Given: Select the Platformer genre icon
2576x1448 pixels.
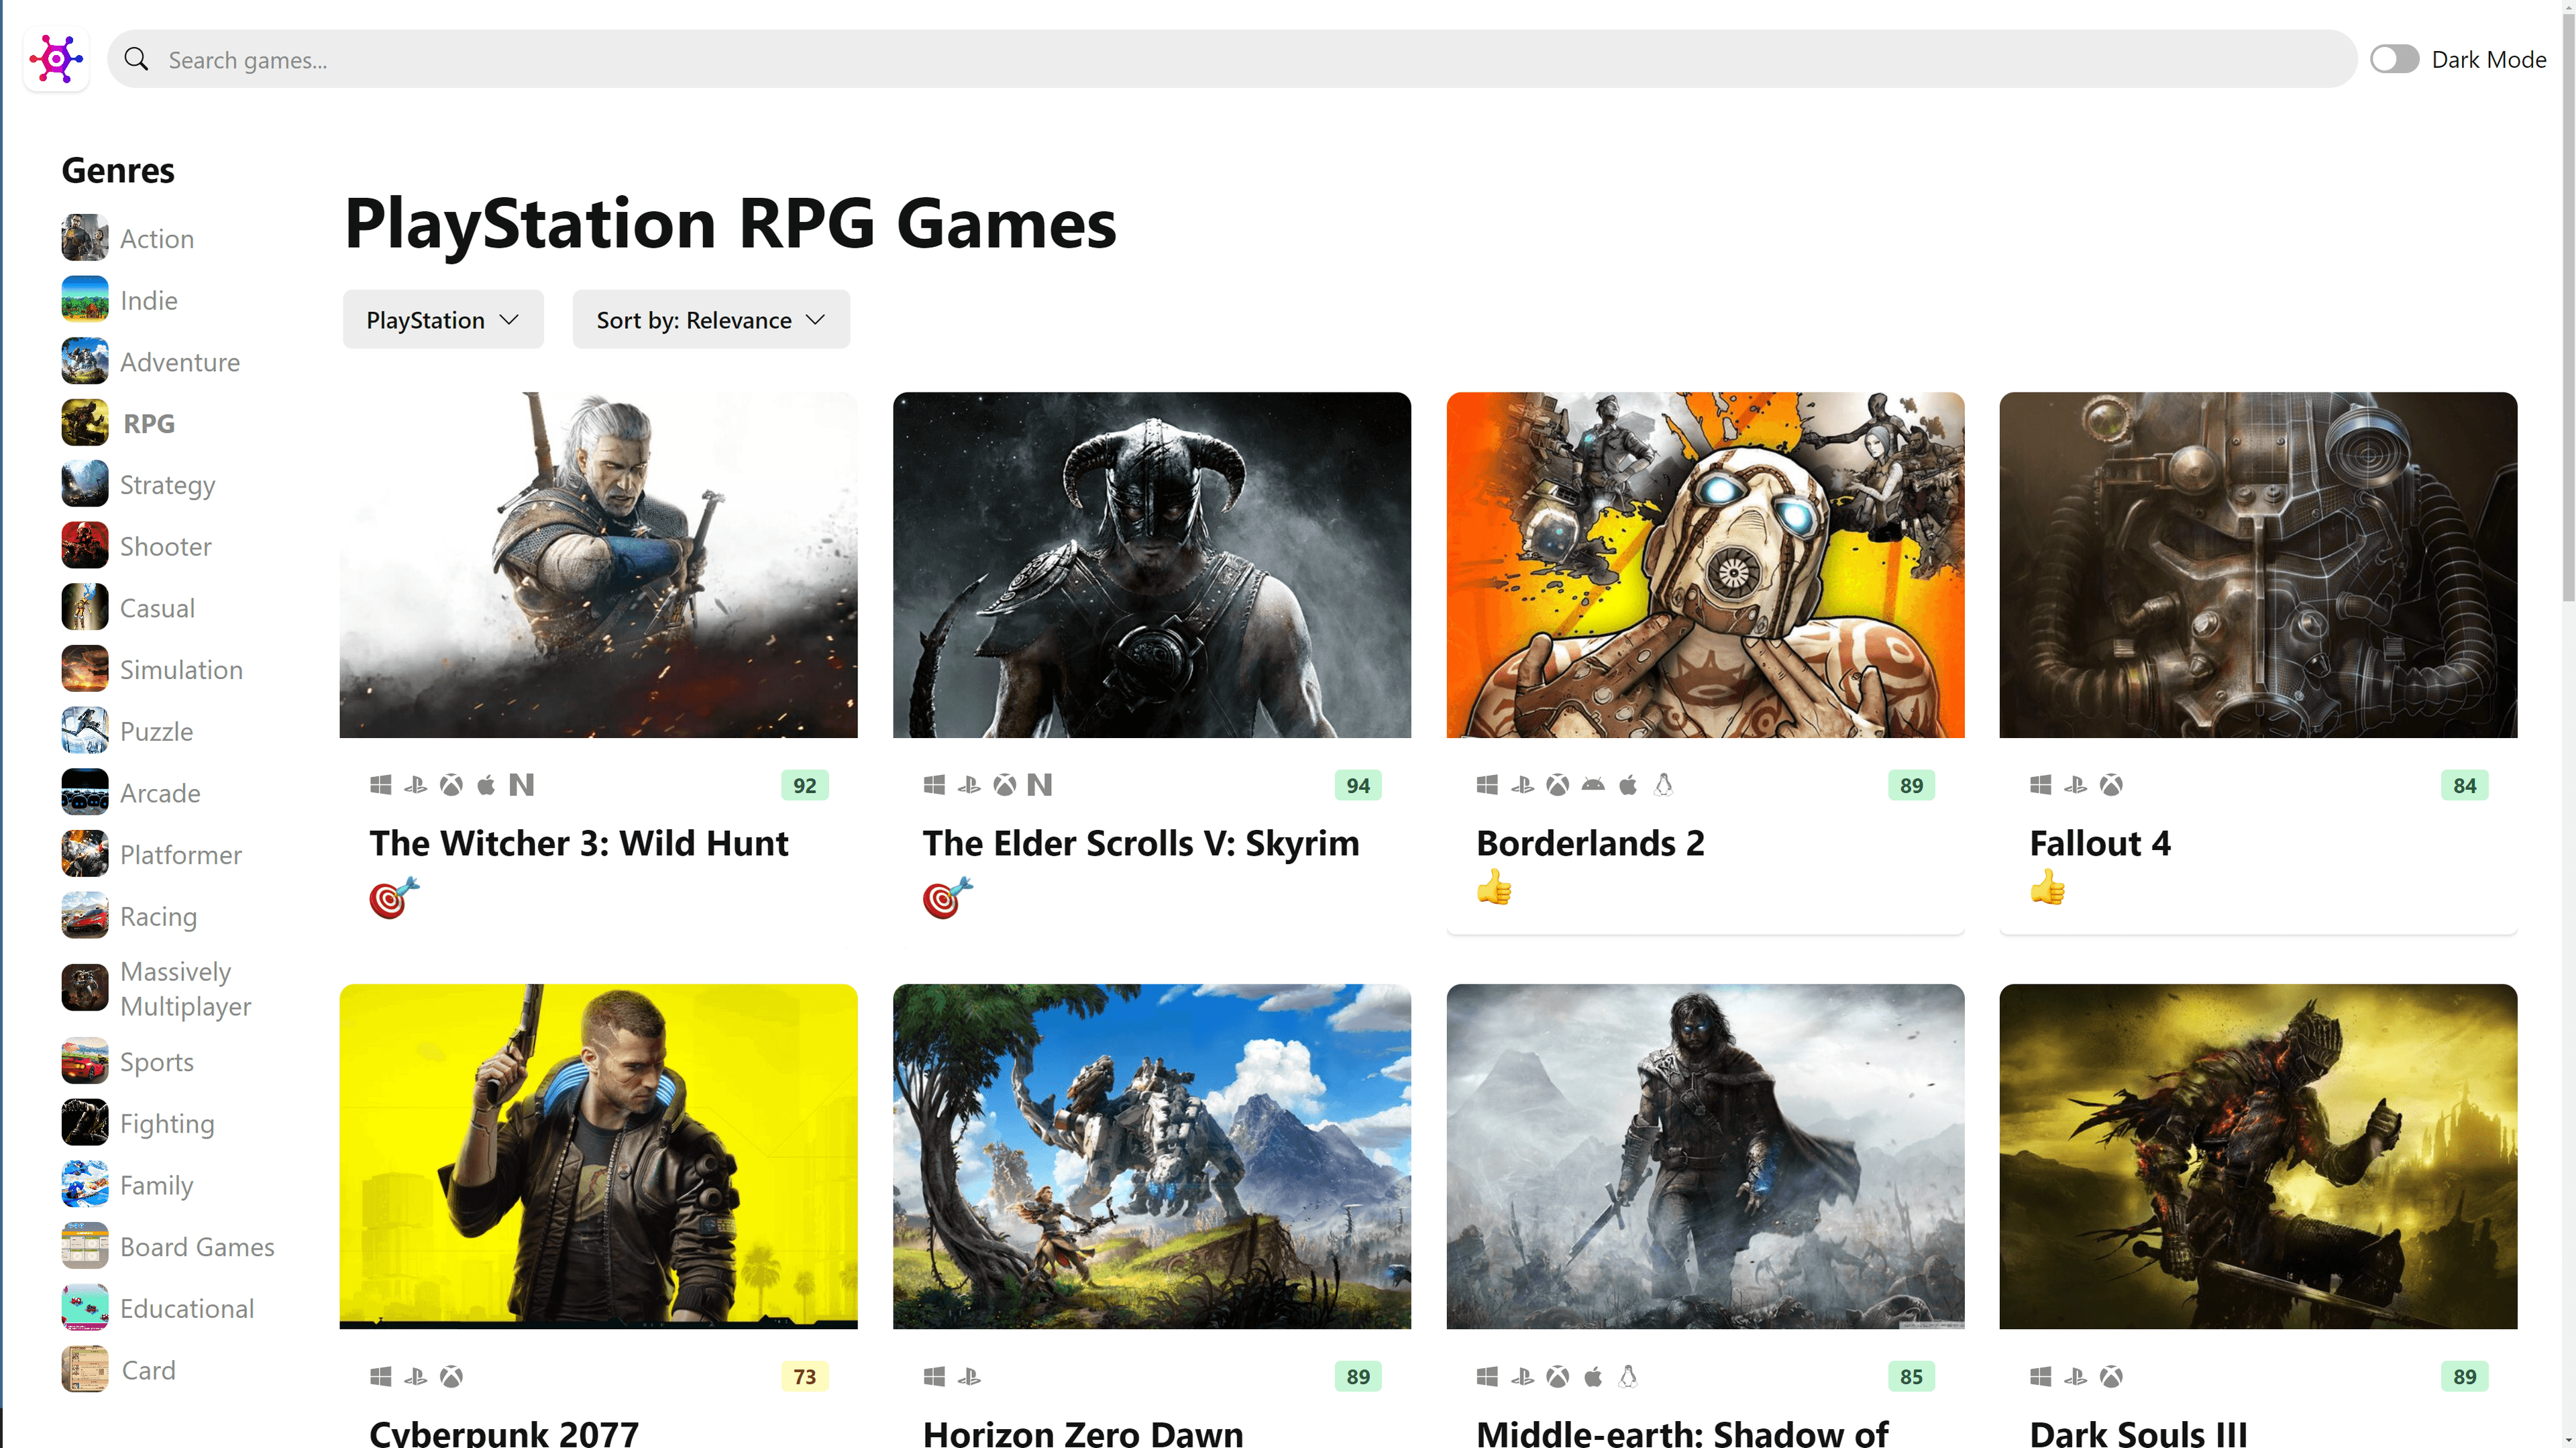Looking at the screenshot, I should [x=85, y=854].
